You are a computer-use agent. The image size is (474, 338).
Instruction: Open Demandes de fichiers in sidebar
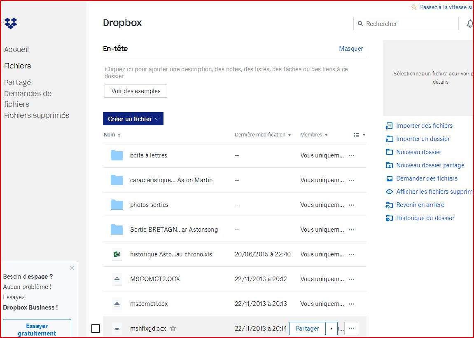tap(28, 99)
